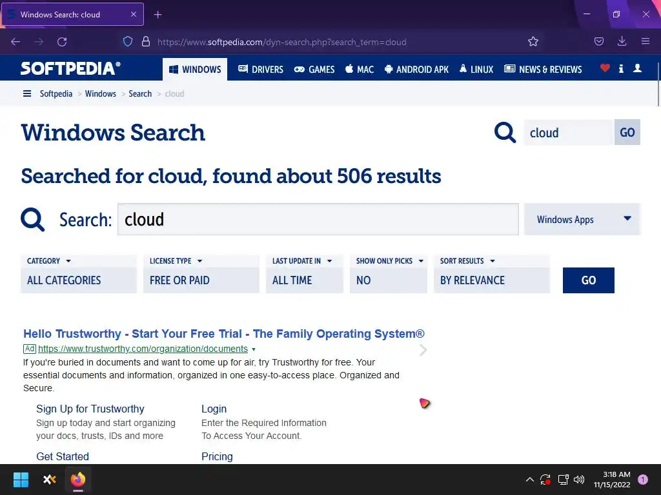This screenshot has width=661, height=495.
Task: Click the Softpedia logo
Action: tap(70, 68)
